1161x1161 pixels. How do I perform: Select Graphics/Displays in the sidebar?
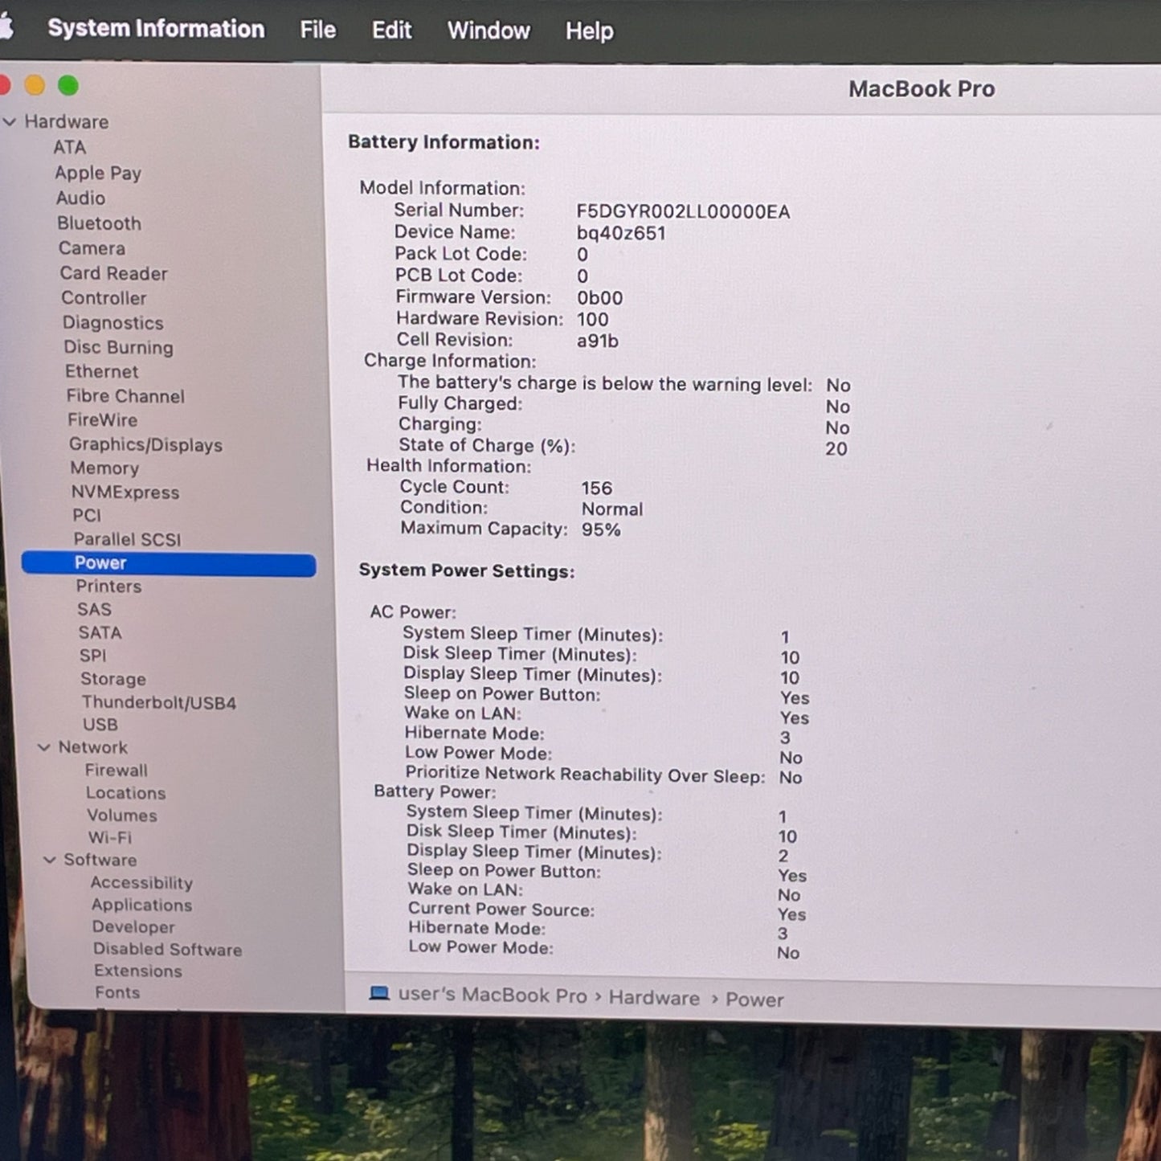tap(145, 444)
